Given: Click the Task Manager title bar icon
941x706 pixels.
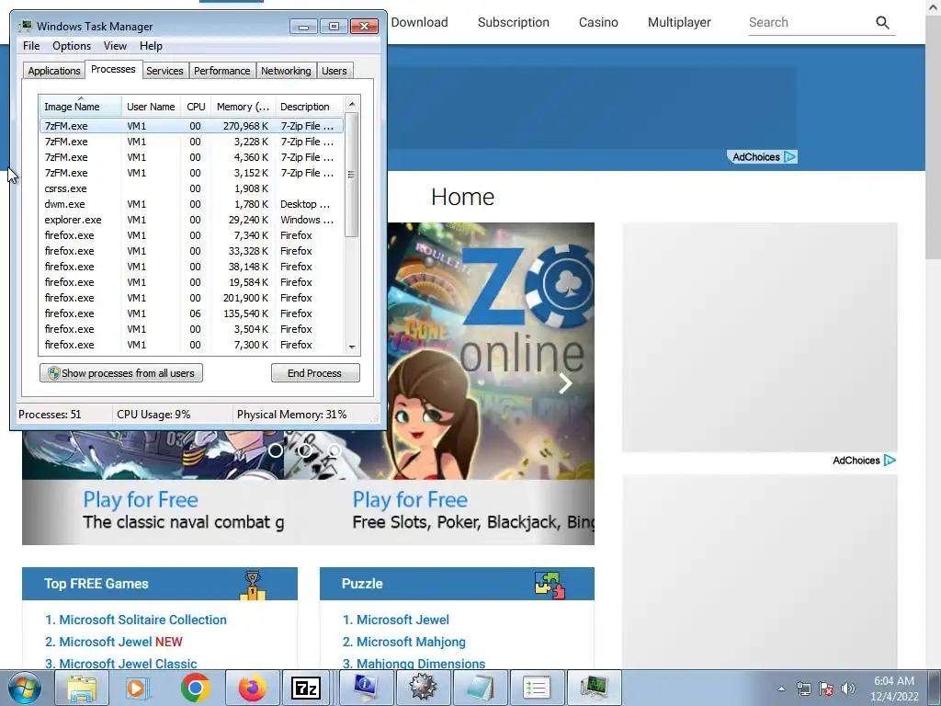Looking at the screenshot, I should pos(26,26).
